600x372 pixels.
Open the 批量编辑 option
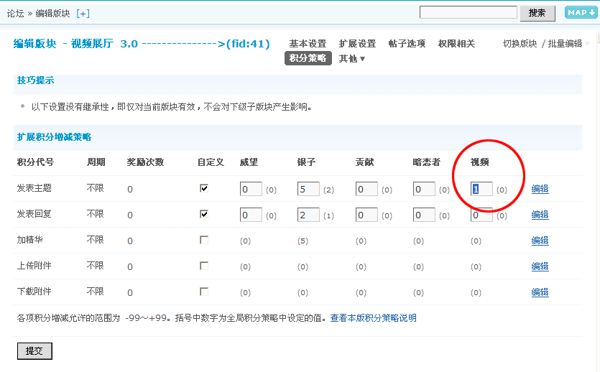coord(566,44)
